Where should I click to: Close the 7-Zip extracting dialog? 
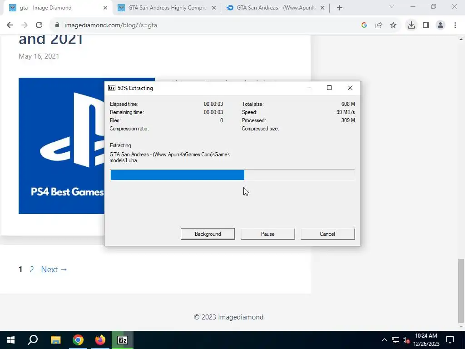350,88
